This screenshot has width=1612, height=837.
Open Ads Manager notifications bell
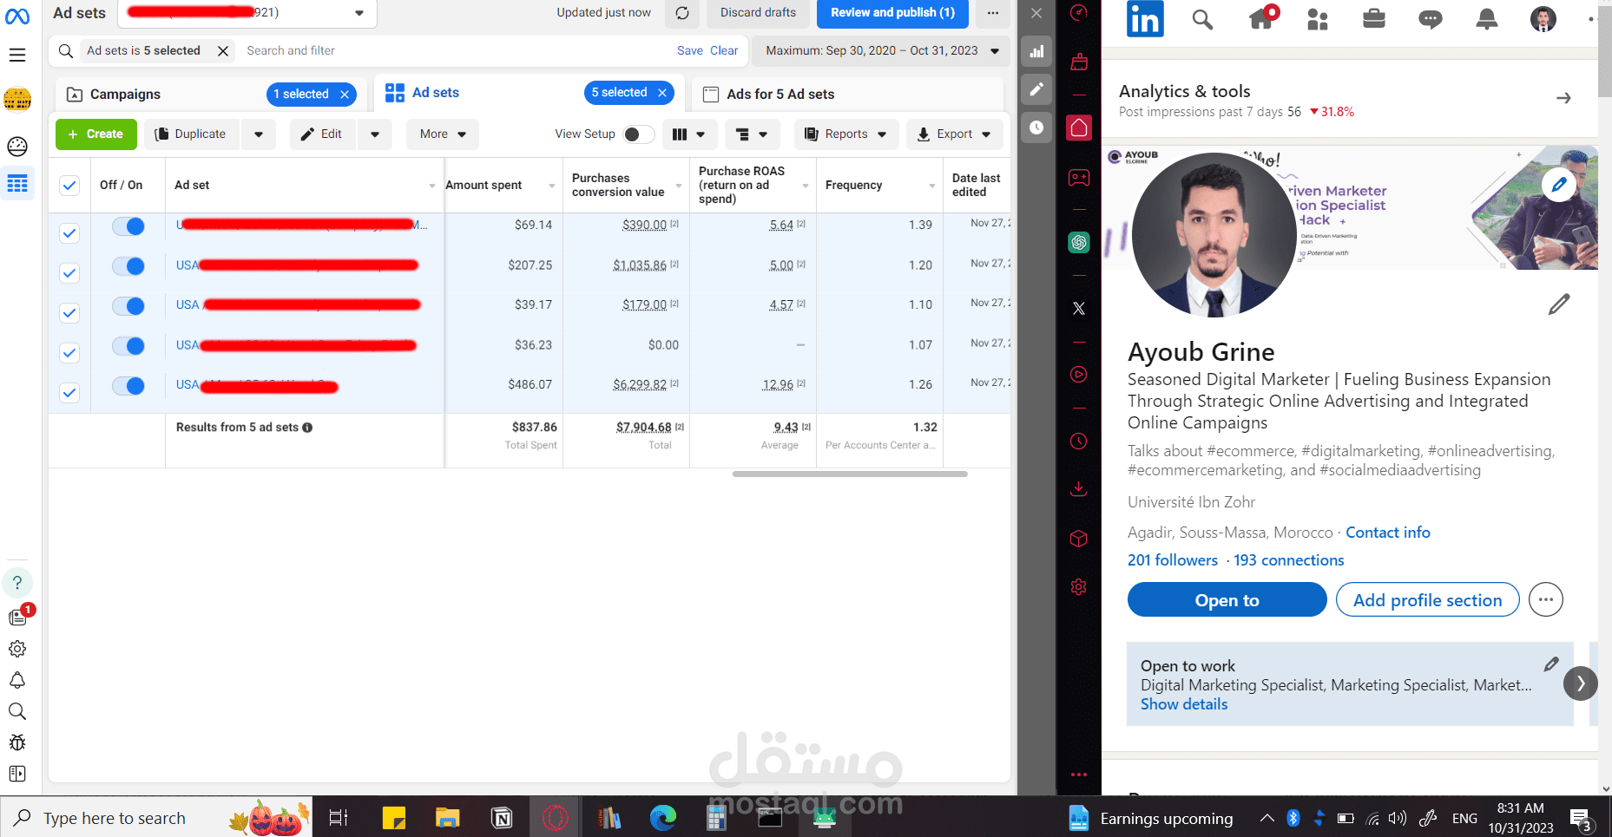tap(17, 680)
